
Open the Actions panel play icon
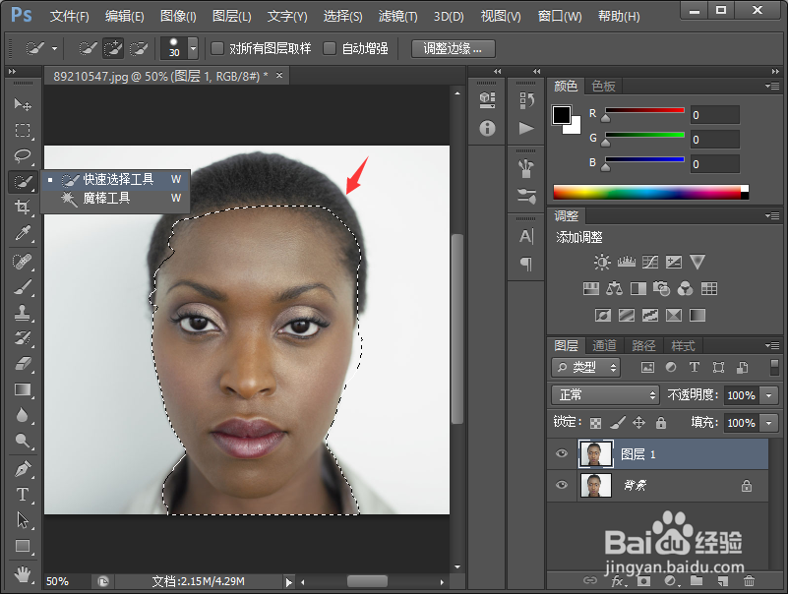pyautogui.click(x=526, y=128)
